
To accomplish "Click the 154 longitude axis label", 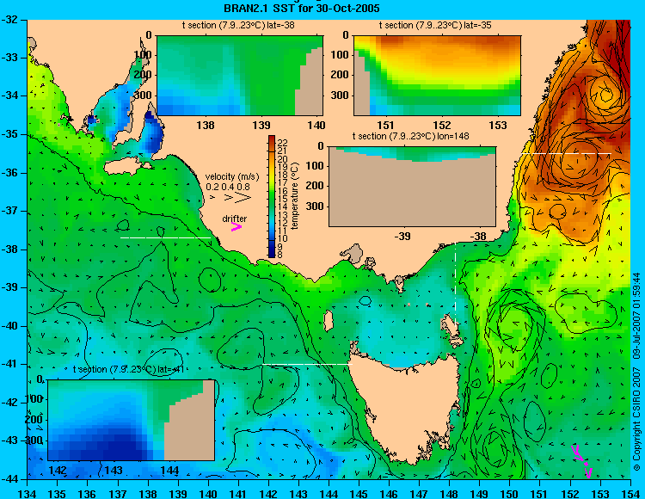I will click(630, 494).
